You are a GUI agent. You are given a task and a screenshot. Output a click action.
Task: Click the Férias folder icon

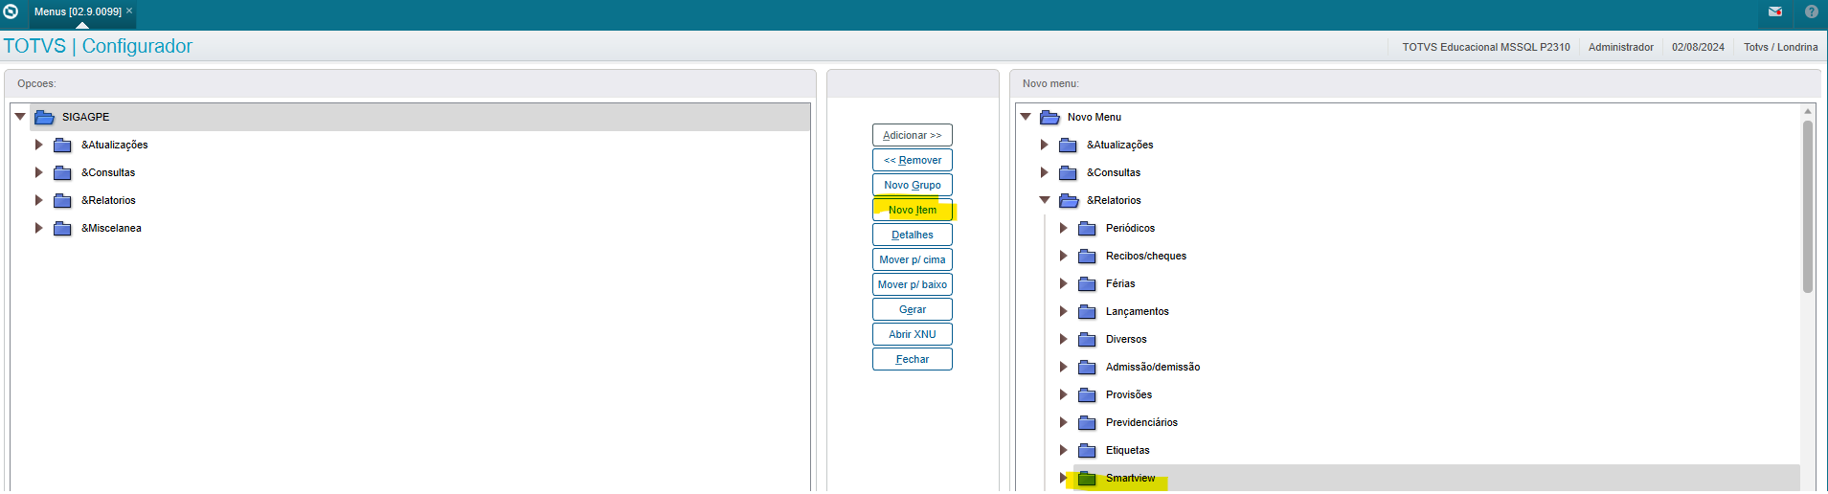1088,283
